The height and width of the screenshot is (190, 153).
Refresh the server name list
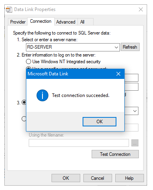click(130, 47)
